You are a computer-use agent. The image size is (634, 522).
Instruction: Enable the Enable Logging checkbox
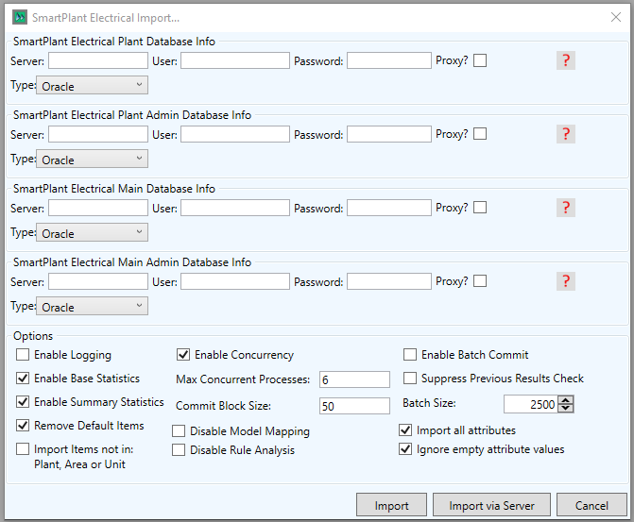click(x=23, y=355)
